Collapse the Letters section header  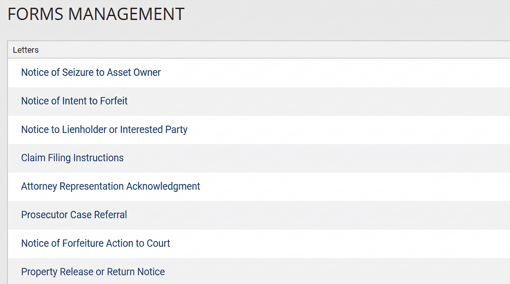click(259, 50)
